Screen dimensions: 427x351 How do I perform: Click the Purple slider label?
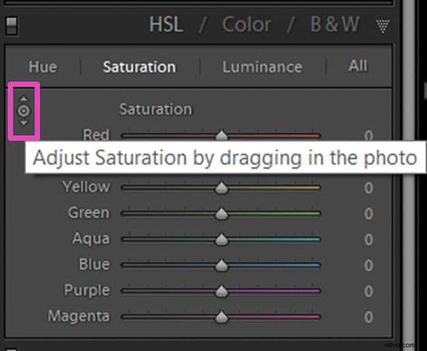point(87,291)
